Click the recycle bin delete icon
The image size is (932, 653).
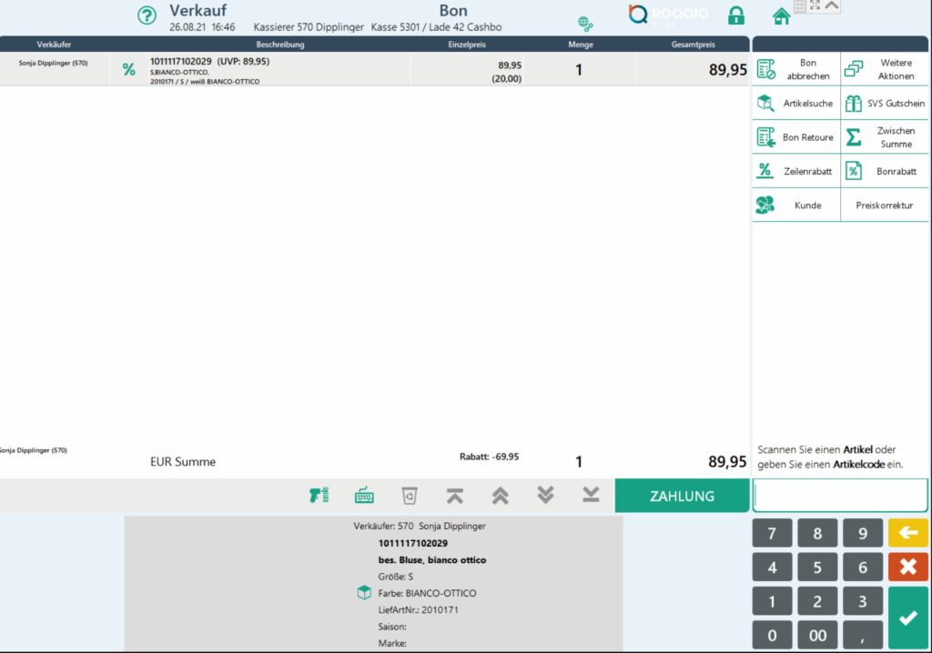point(410,496)
